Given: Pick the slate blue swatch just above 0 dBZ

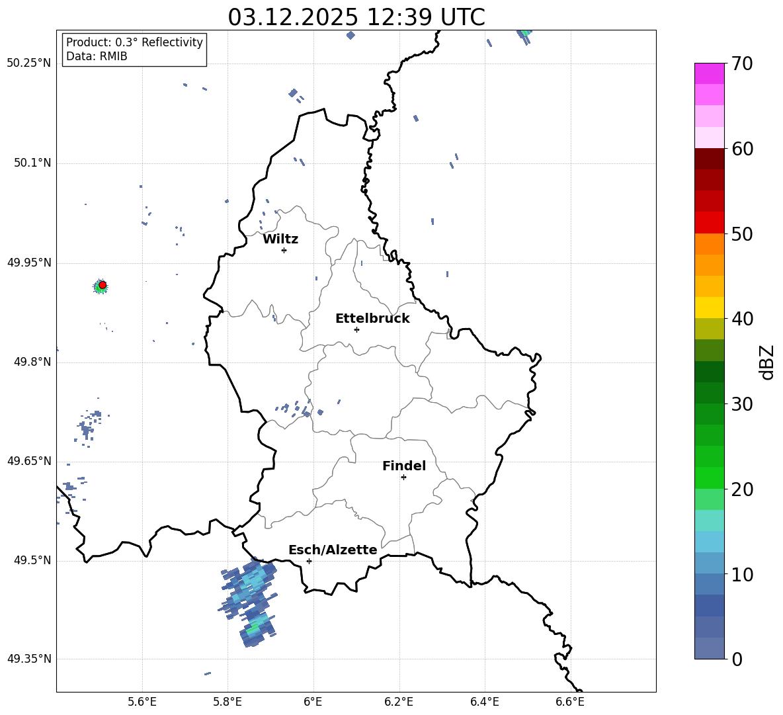Looking at the screenshot, I should pos(709,648).
